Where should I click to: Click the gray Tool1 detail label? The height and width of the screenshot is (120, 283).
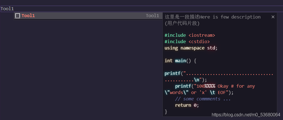(152, 16)
